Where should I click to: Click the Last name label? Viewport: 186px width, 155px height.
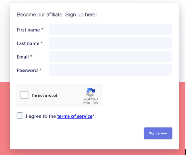[x=30, y=43]
